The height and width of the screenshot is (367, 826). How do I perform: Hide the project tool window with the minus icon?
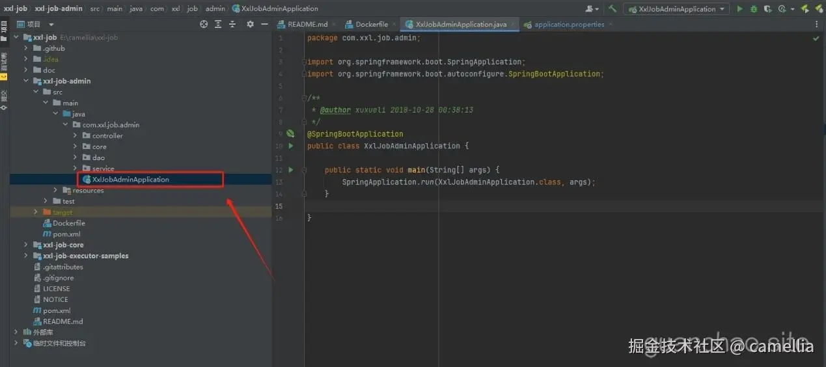click(x=264, y=24)
